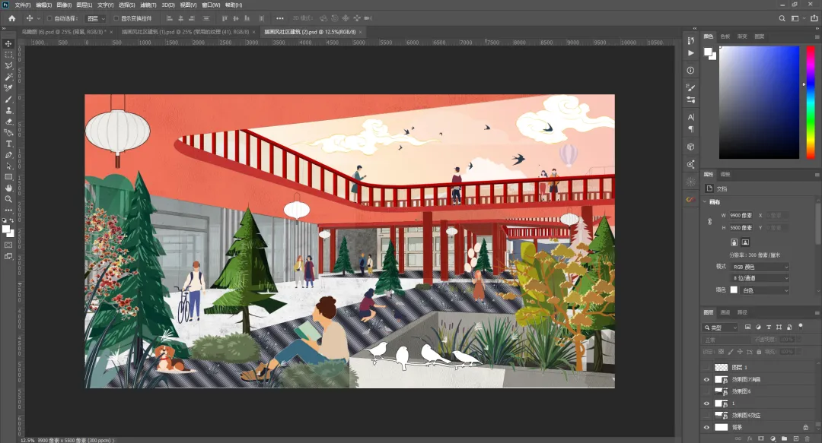Click the canvas width W field

point(741,215)
